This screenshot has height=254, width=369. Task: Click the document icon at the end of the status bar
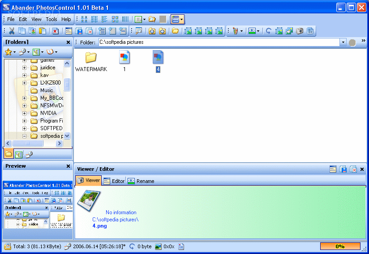click(181, 246)
